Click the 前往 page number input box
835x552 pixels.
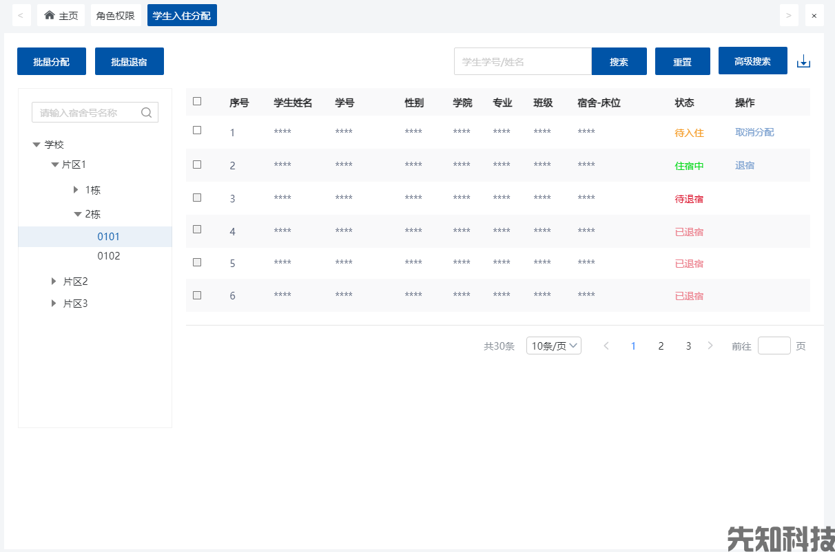coord(774,346)
